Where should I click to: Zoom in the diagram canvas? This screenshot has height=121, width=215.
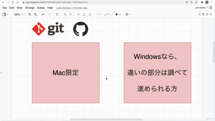pos(30,14)
